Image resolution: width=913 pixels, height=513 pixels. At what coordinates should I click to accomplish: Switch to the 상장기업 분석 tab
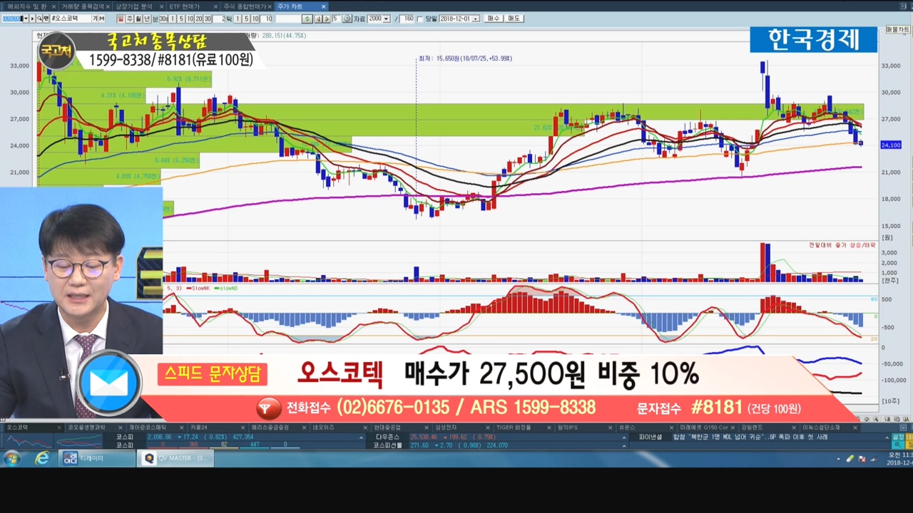coord(134,6)
